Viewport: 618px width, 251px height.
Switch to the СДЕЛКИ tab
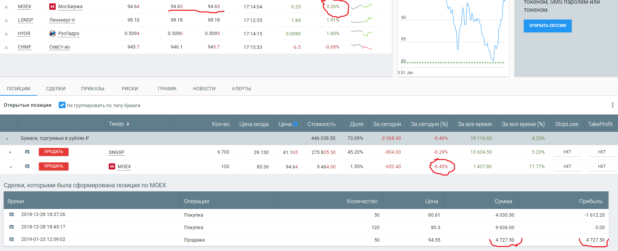(x=56, y=89)
